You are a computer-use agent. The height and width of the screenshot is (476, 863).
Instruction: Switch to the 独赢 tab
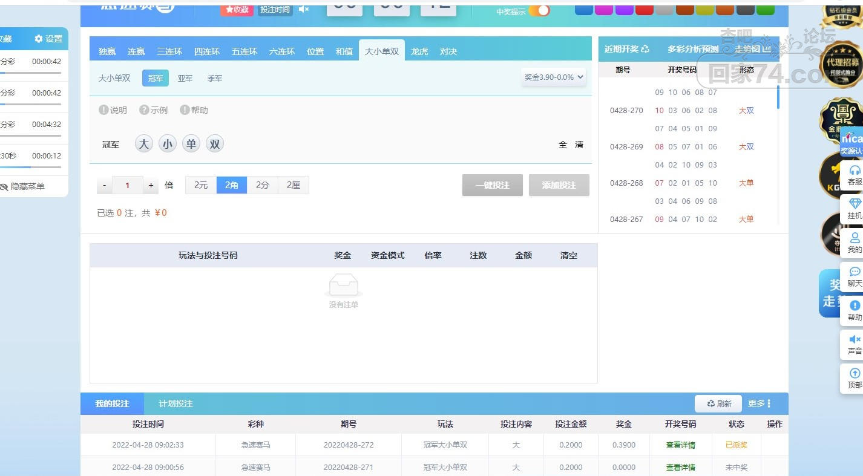click(107, 51)
